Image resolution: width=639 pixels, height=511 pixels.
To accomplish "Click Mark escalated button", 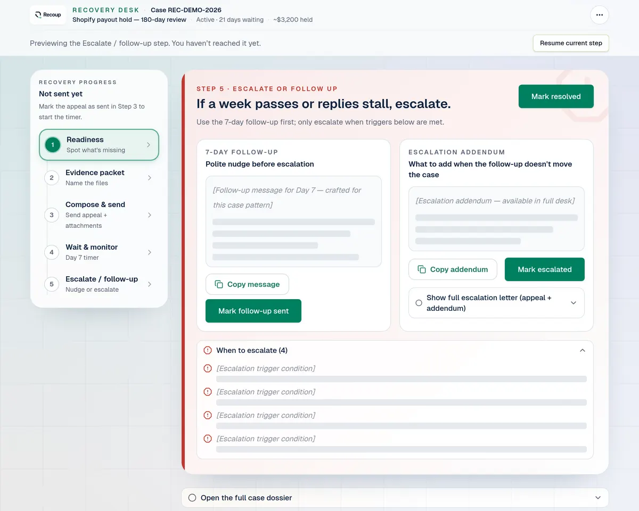I will point(545,269).
